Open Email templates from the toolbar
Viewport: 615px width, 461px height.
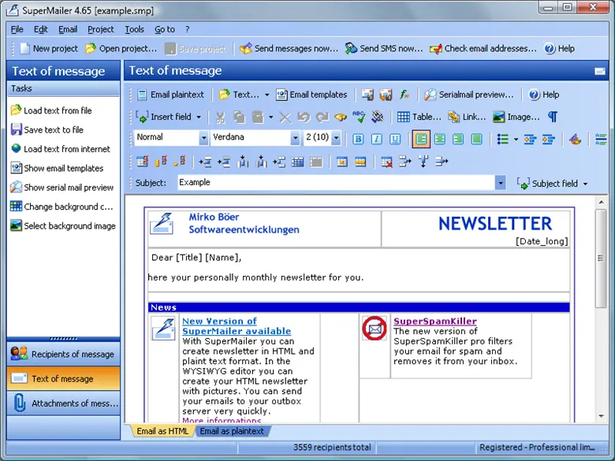[x=311, y=95]
